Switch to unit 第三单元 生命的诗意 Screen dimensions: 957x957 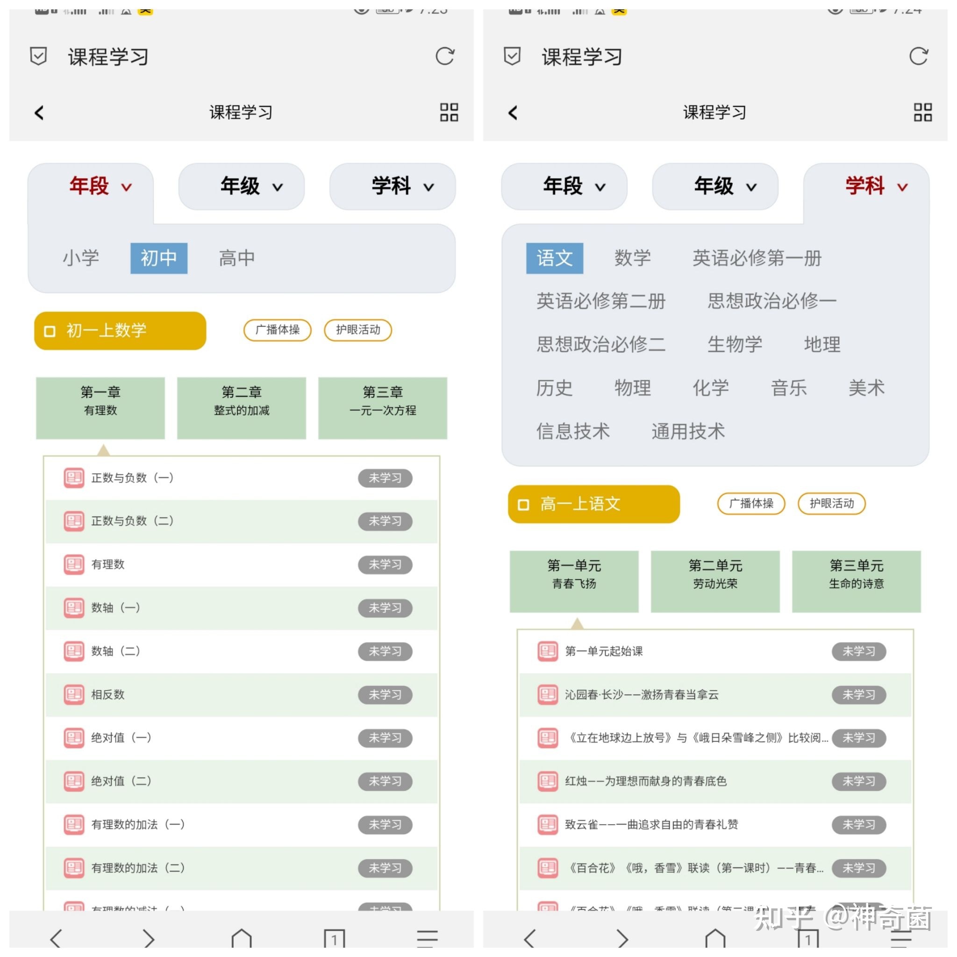tap(857, 581)
